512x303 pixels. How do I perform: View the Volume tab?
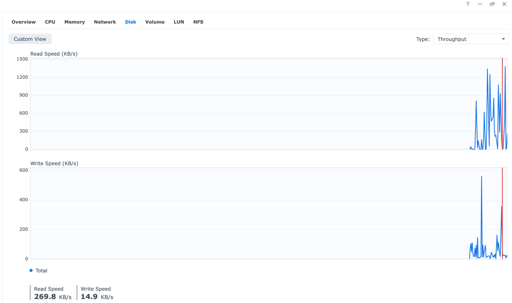point(155,22)
